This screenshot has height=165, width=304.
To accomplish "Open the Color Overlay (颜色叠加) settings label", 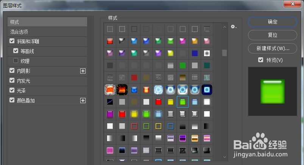I will (26, 101).
